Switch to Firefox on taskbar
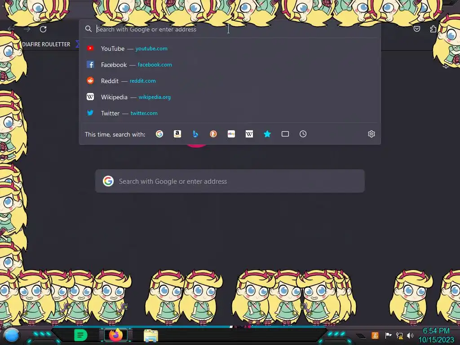 click(116, 335)
